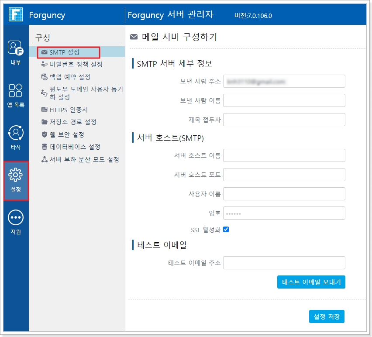This screenshot has height=337, width=372.
Task: Open 웹 보안 설정 page
Action: pyautogui.click(x=67, y=135)
